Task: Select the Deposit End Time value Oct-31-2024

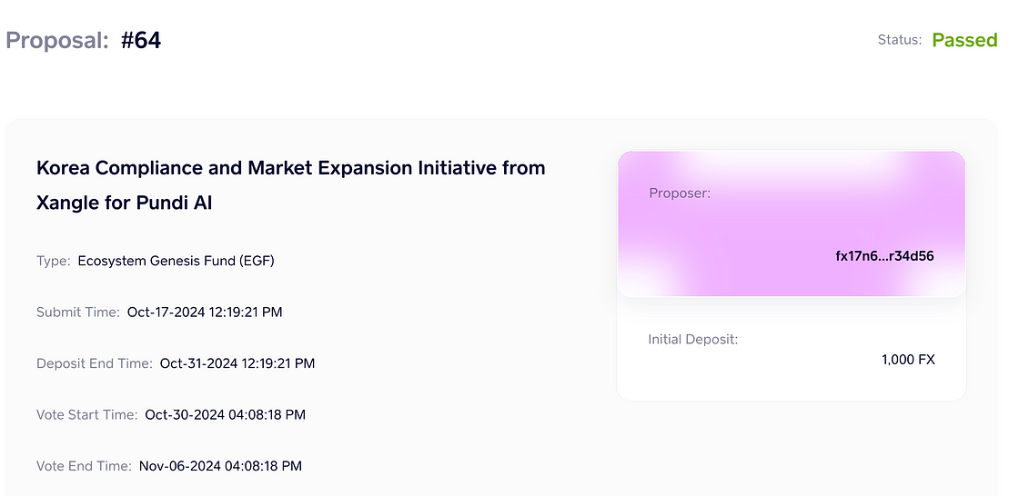Action: pos(237,363)
